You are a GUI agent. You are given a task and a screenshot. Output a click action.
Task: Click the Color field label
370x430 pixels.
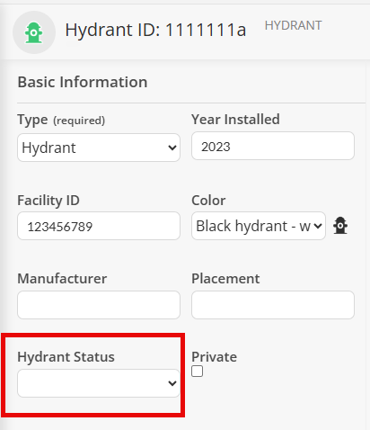208,201
